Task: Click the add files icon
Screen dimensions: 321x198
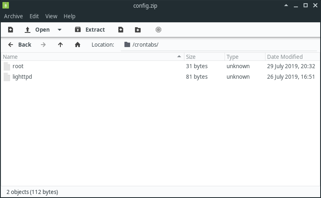Action: tap(121, 30)
